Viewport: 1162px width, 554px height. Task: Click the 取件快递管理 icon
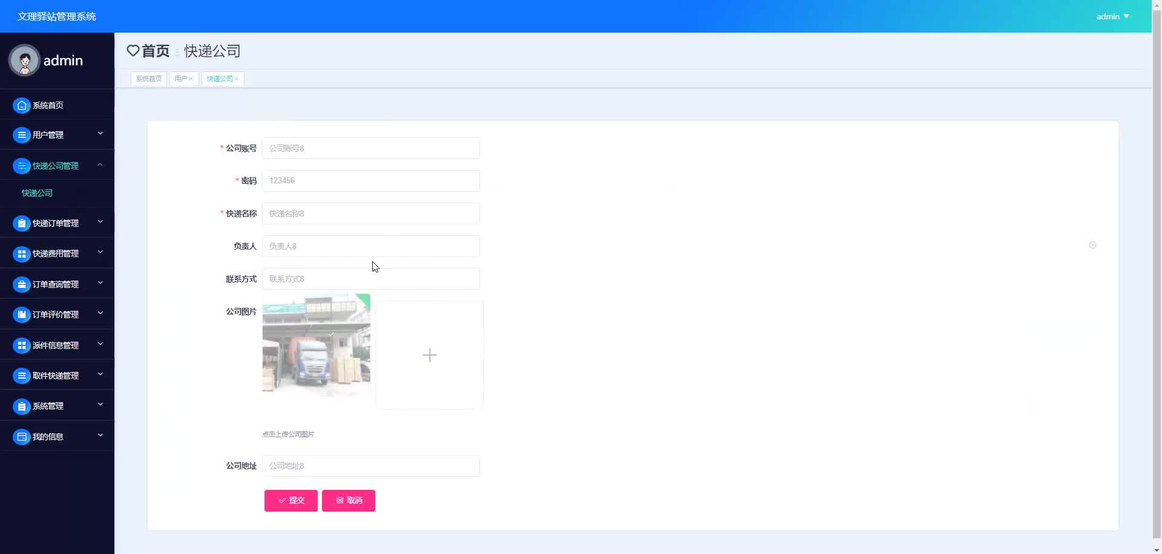tap(22, 376)
